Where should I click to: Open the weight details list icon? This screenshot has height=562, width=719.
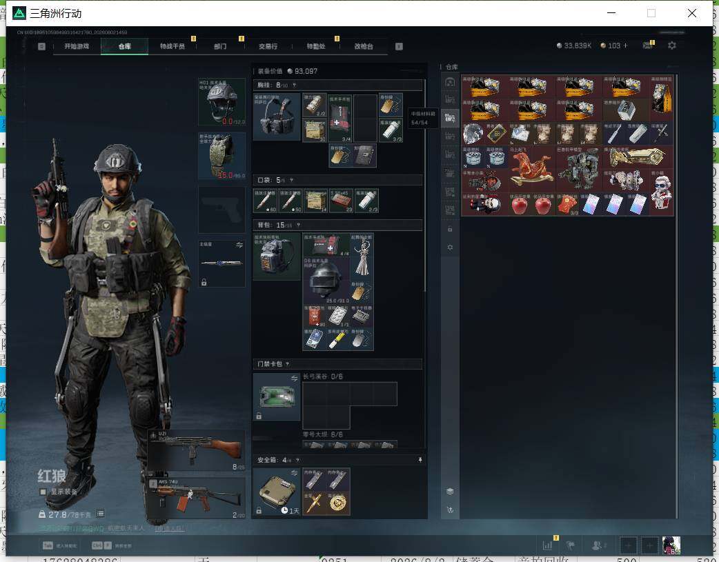(x=101, y=514)
